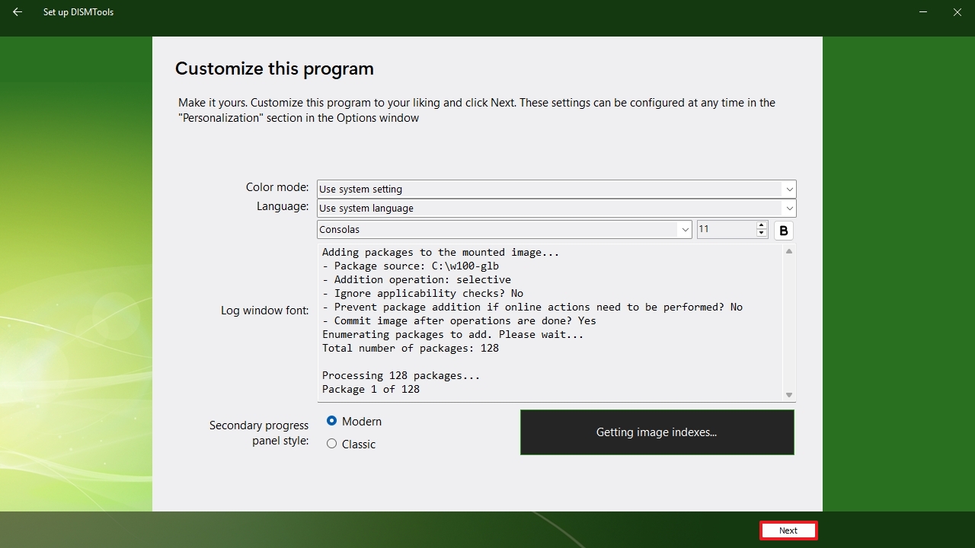Click the Set up DISMTools title
The image size is (975, 548).
78,12
